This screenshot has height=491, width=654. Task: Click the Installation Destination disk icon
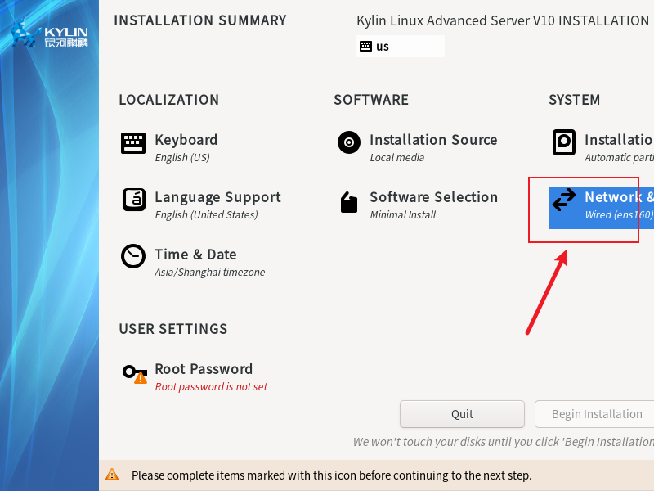click(x=564, y=142)
